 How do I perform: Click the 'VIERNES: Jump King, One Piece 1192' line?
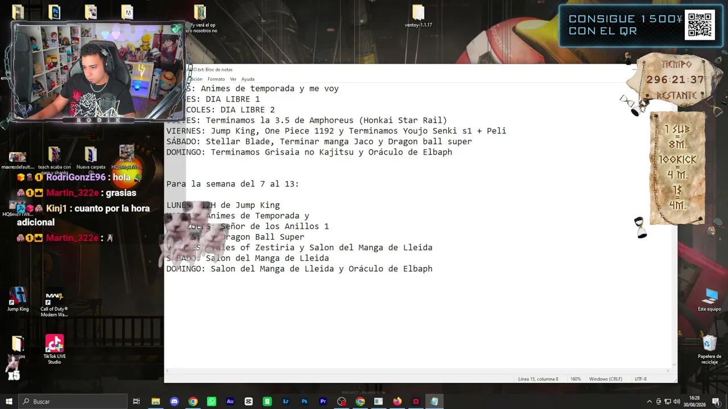(x=336, y=131)
